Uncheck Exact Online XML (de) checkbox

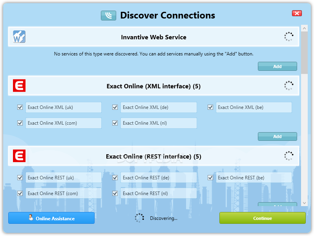(x=115, y=107)
